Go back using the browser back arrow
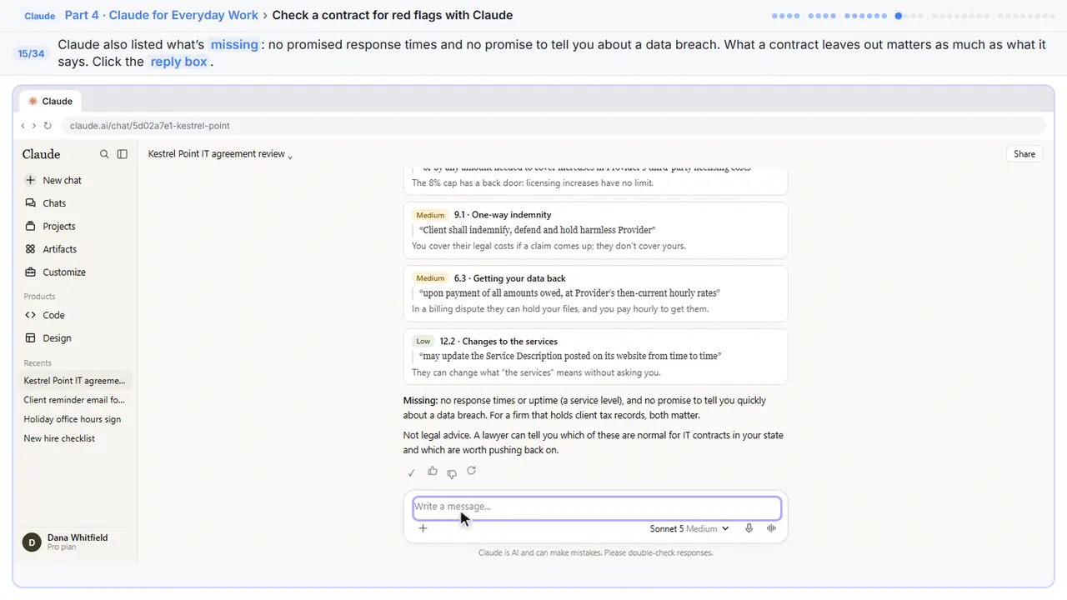The width and height of the screenshot is (1067, 600). coord(23,126)
